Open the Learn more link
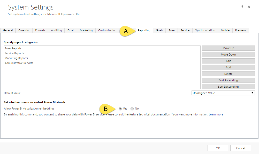Screen dimensions: 259x154 (216, 114)
